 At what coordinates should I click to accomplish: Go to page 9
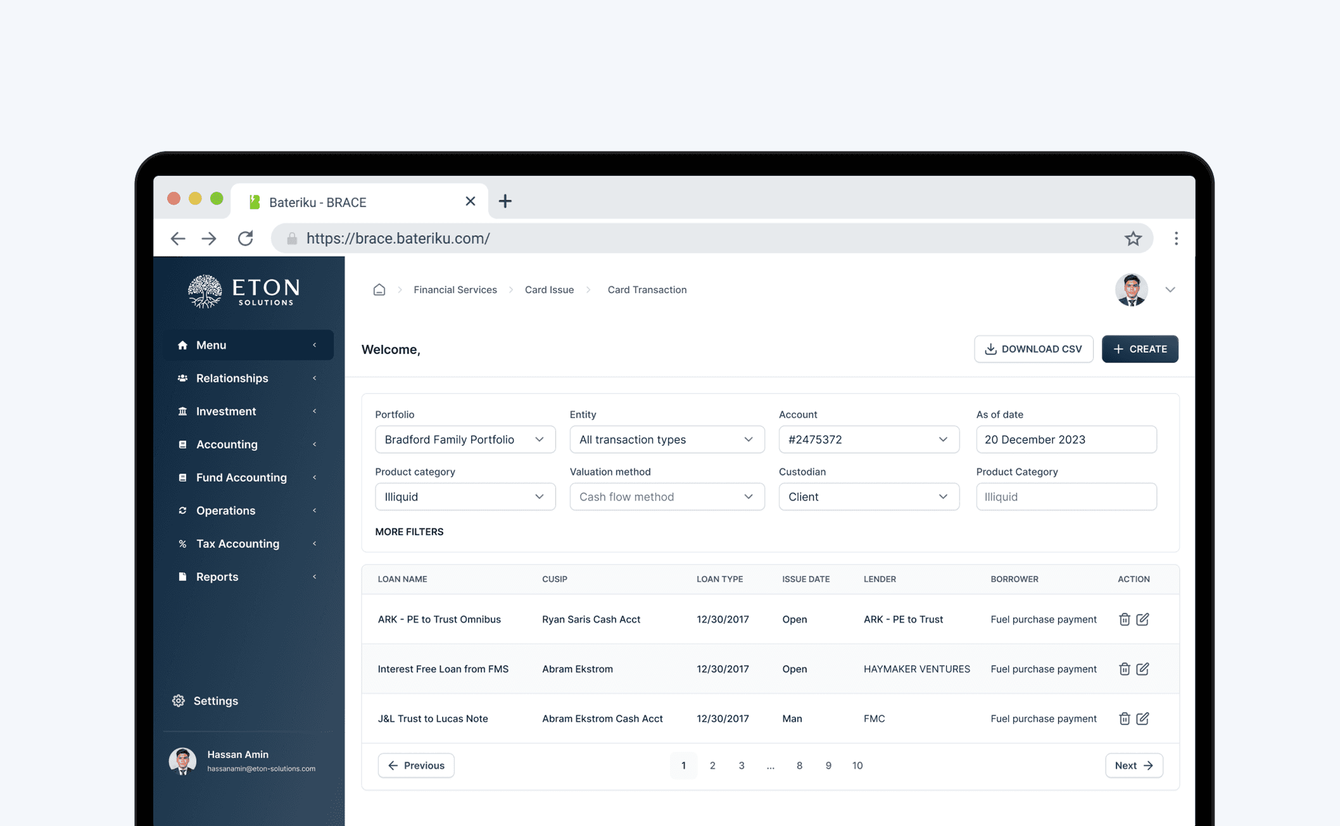(x=828, y=765)
